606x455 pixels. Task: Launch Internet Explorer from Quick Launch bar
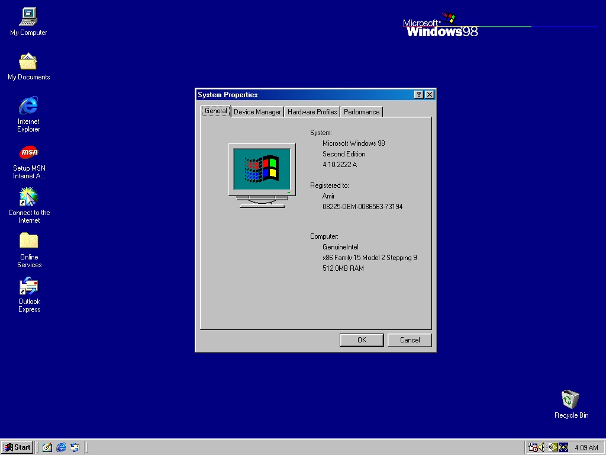coord(61,447)
